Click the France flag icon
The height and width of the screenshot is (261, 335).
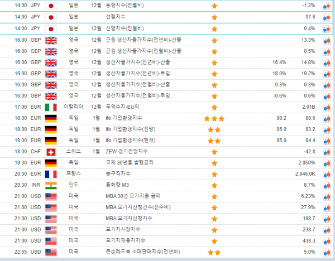(x=51, y=174)
